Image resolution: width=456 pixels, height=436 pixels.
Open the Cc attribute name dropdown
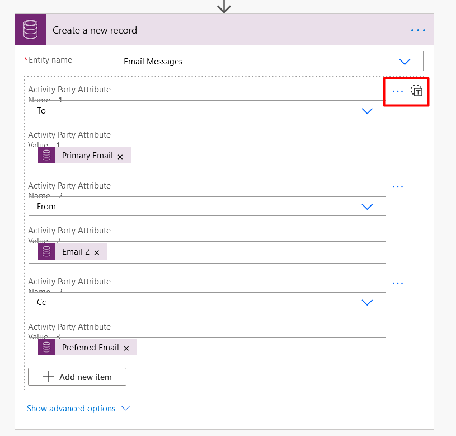367,302
